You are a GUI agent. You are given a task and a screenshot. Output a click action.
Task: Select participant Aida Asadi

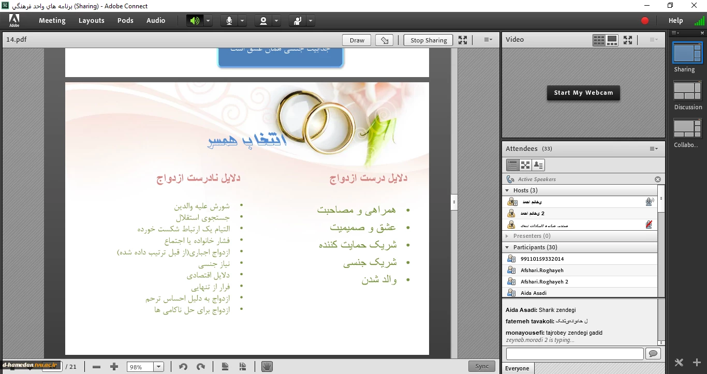coord(580,293)
